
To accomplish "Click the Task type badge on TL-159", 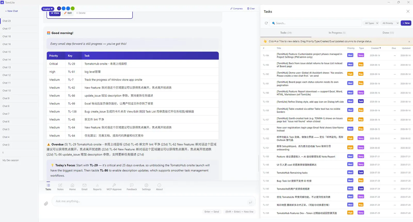I will click(x=361, y=101).
